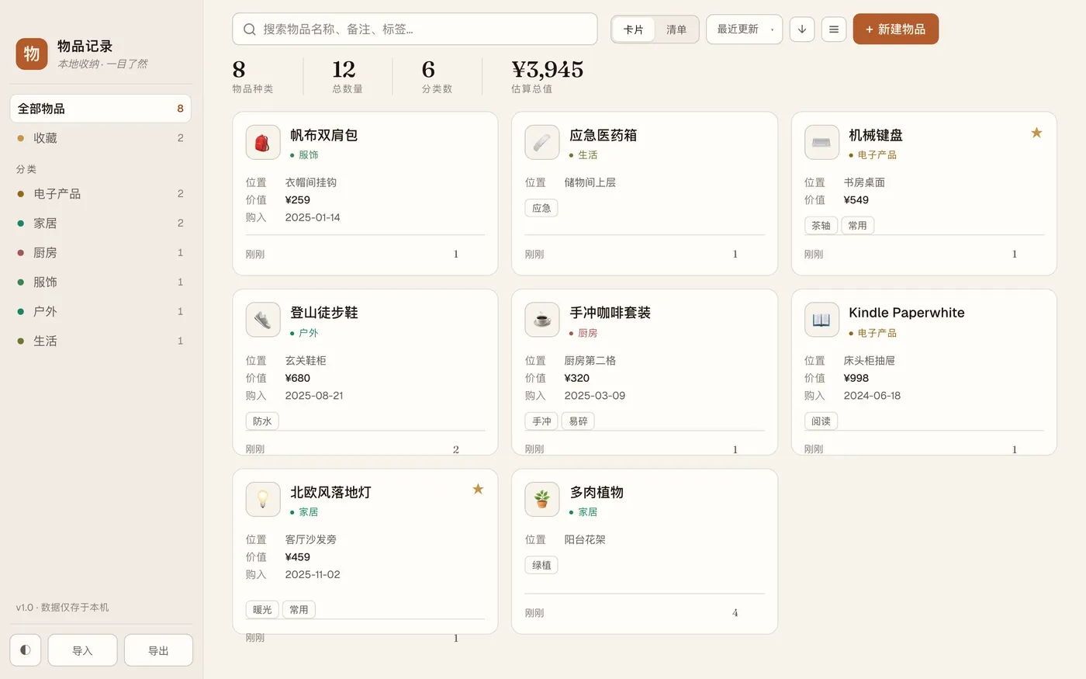Image resolution: width=1086 pixels, height=679 pixels.
Task: Select 收藏 in the sidebar
Action: pyautogui.click(x=100, y=138)
